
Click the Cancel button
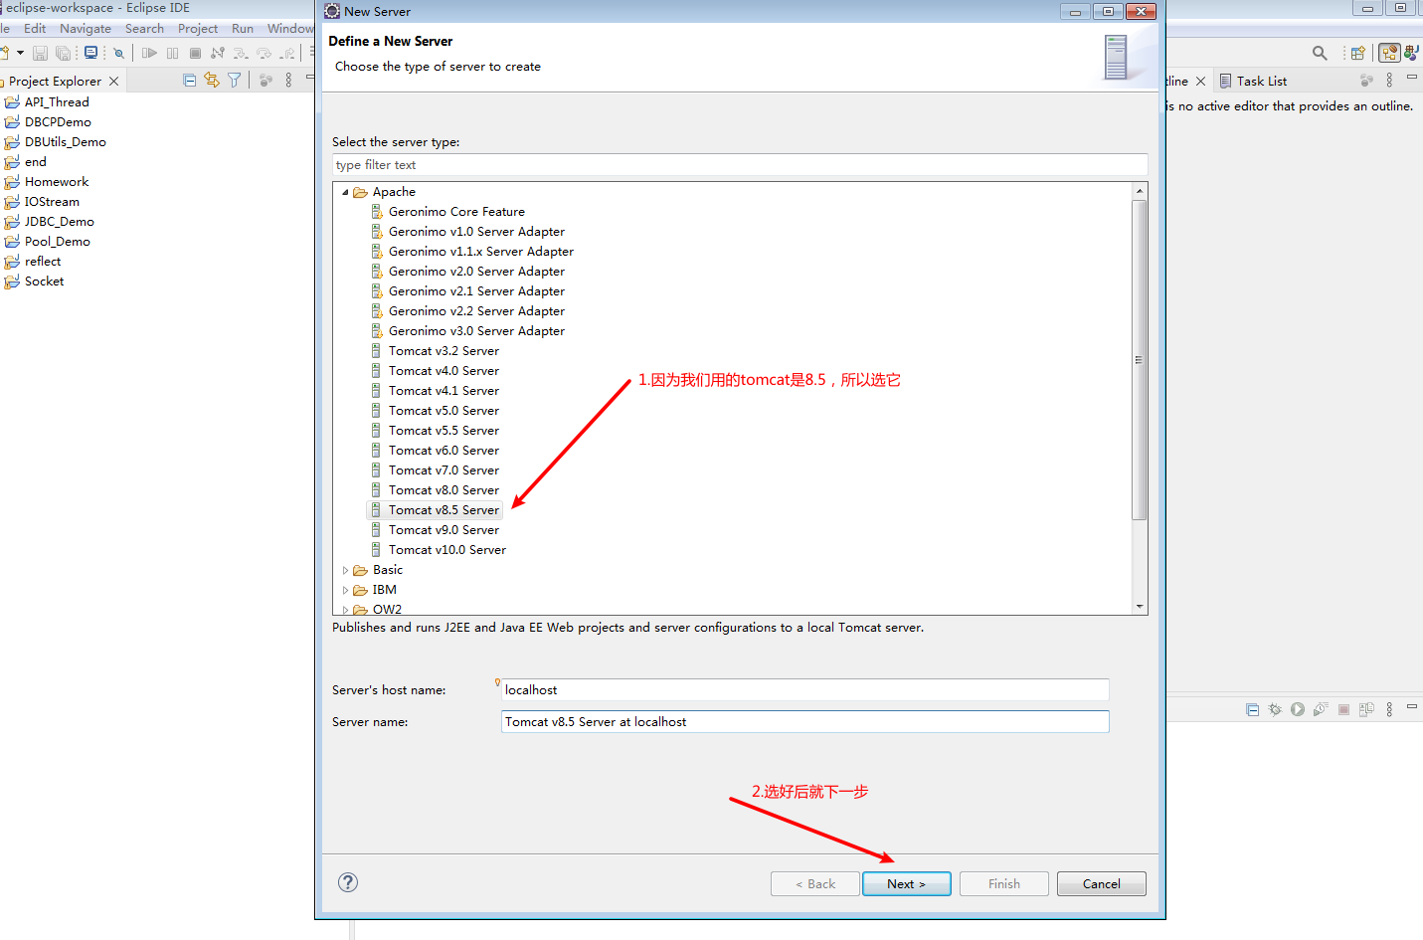[x=1101, y=883]
